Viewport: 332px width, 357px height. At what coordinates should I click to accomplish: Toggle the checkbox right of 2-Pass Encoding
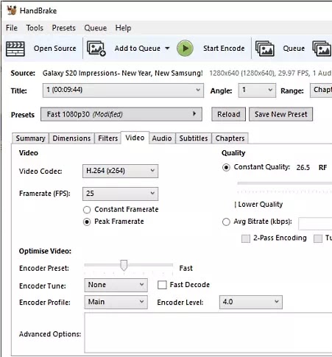tap(318, 238)
